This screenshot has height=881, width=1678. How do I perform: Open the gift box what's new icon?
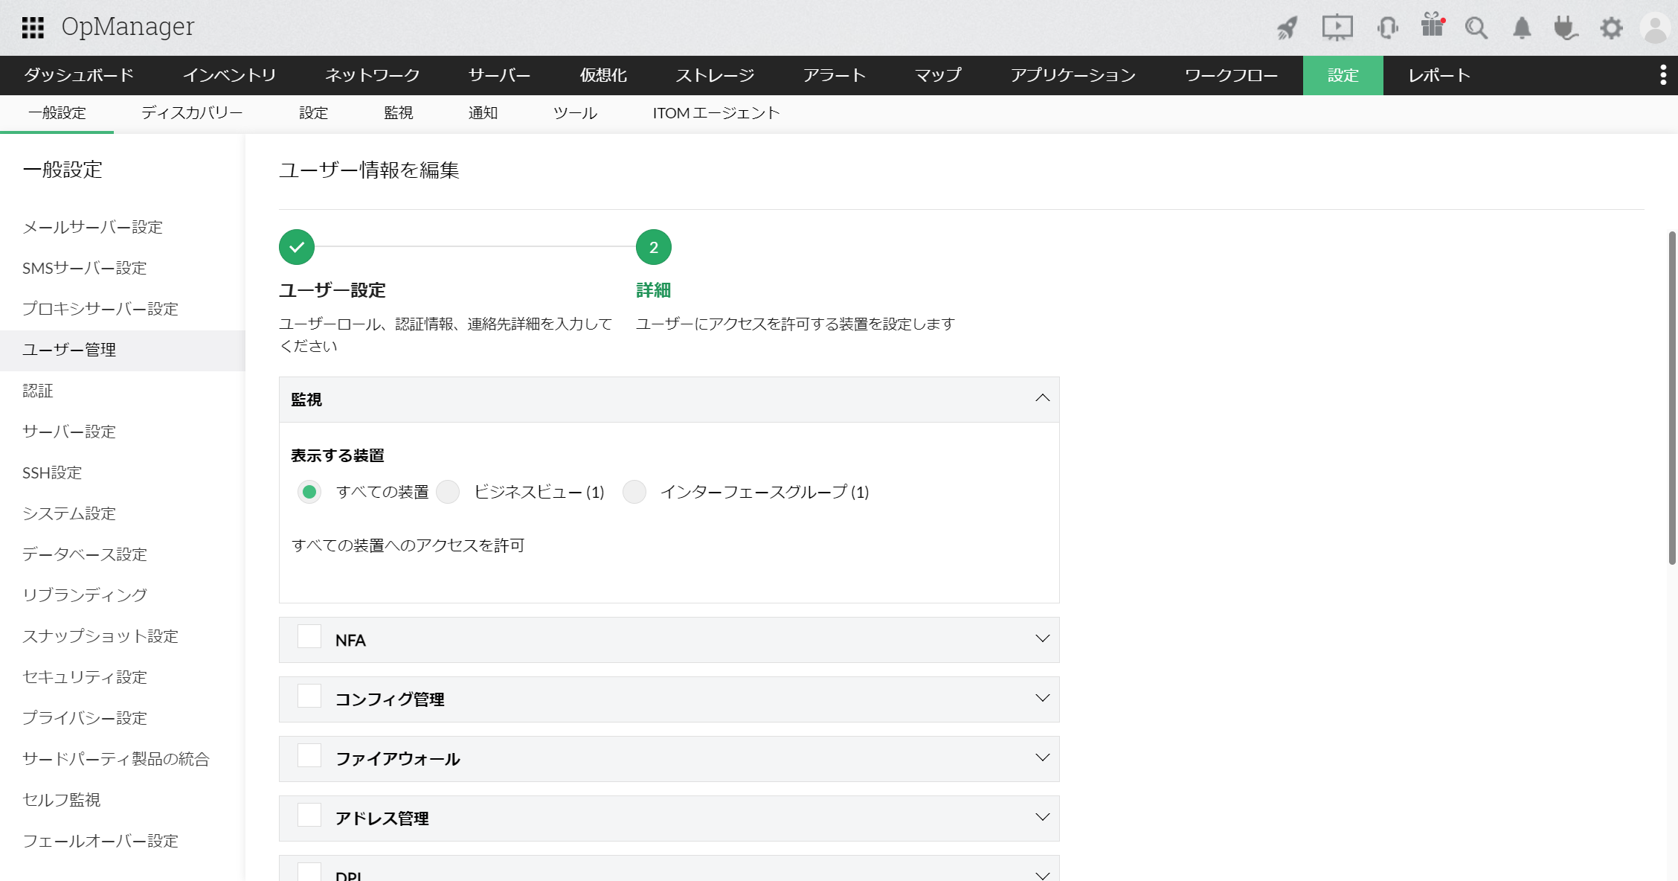pyautogui.click(x=1432, y=26)
